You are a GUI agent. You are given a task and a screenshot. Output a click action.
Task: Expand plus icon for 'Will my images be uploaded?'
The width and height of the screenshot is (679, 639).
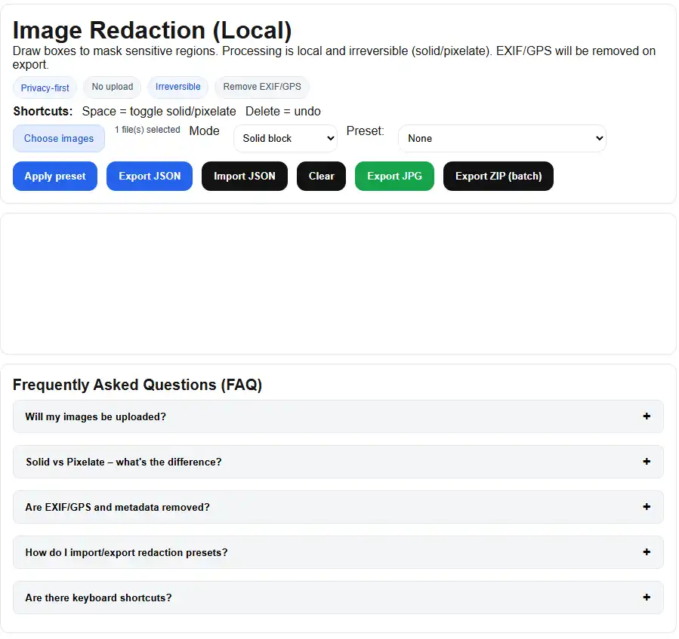(x=646, y=416)
